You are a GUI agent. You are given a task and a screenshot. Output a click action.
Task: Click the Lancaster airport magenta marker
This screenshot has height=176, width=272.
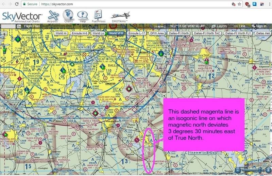coord(129,89)
